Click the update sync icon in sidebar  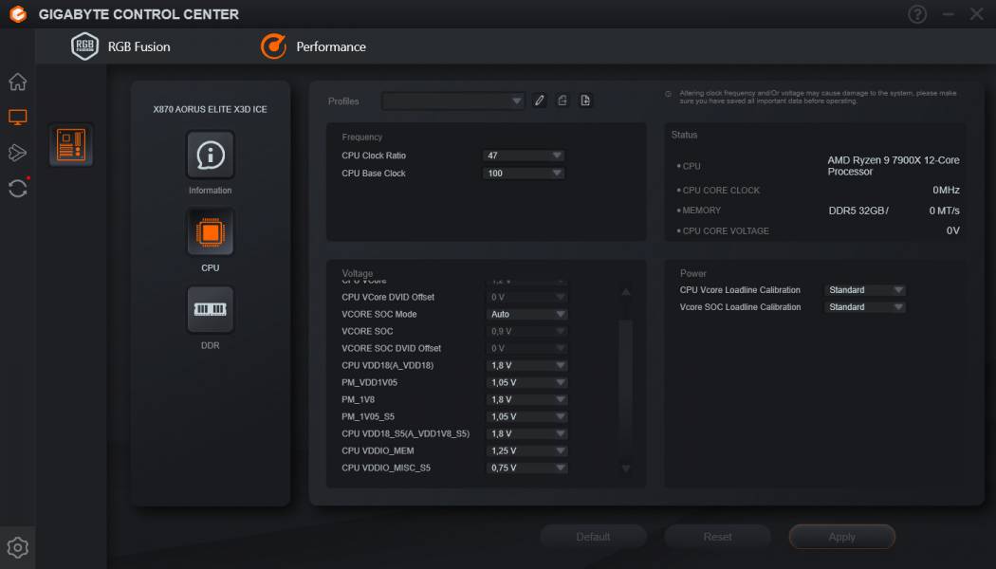tap(17, 188)
